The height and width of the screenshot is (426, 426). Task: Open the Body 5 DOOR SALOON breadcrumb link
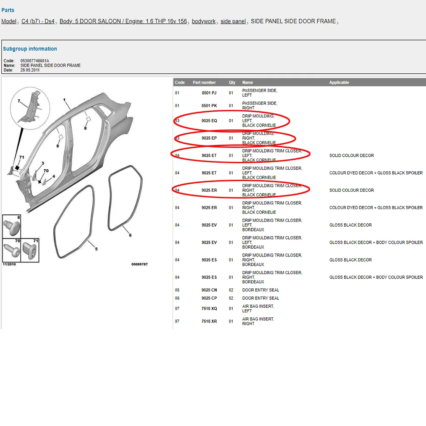coord(123,21)
